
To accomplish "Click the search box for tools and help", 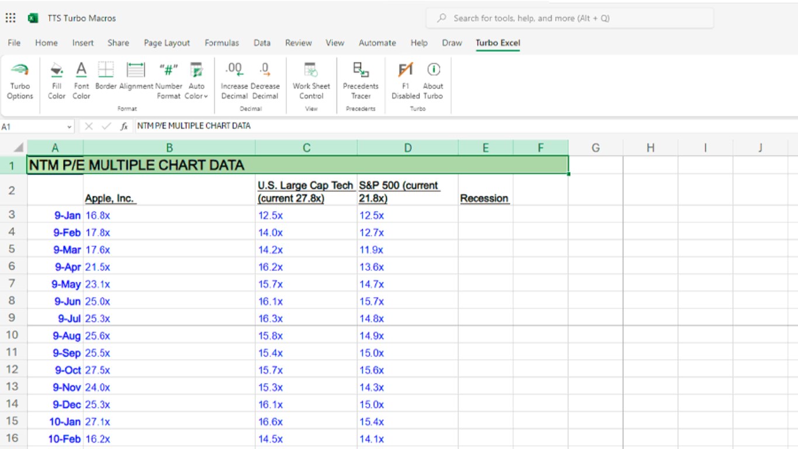I will pos(570,18).
